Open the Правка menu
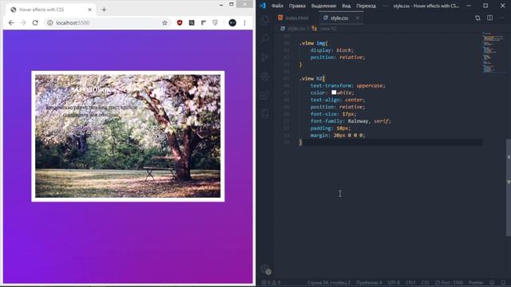Viewport: 511px width, 287px height. 297,6
